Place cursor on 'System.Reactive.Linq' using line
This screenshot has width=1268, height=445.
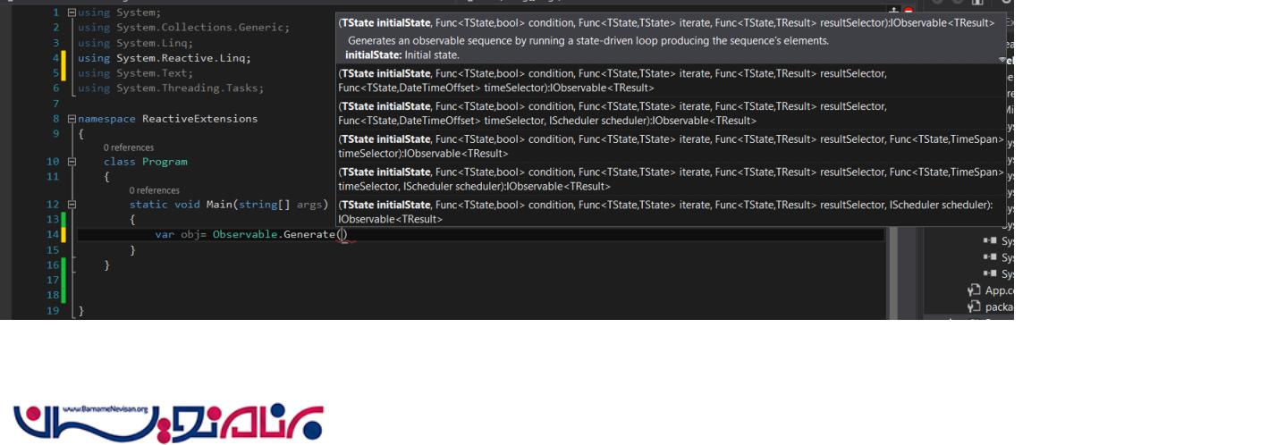183,58
